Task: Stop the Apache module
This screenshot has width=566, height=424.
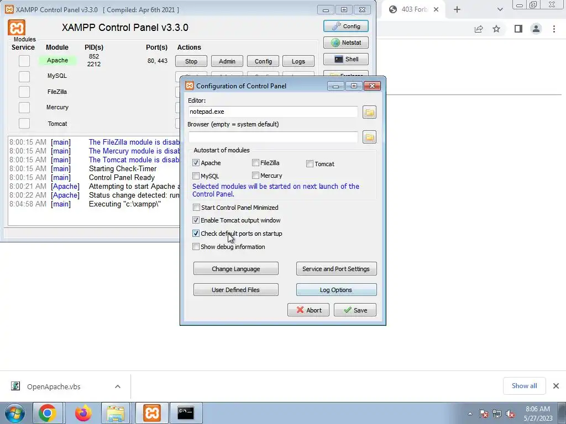Action: click(x=191, y=61)
